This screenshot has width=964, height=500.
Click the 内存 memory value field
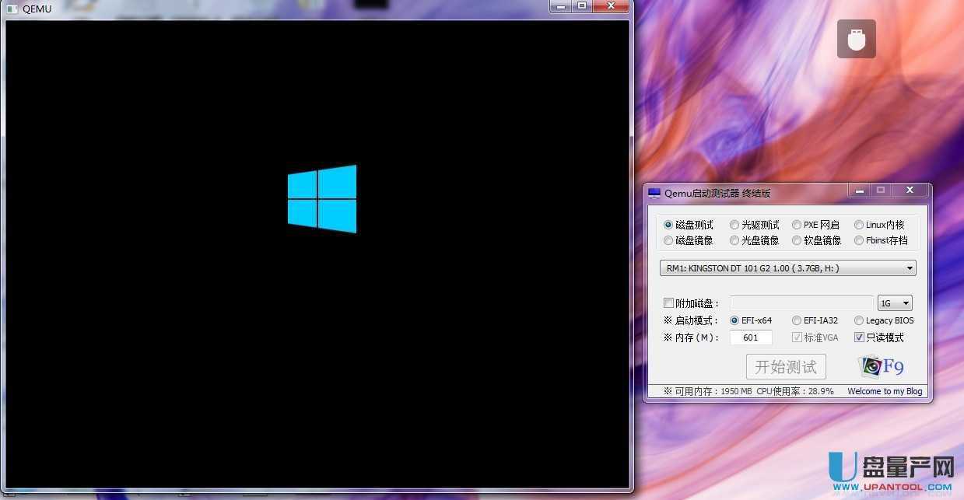749,337
